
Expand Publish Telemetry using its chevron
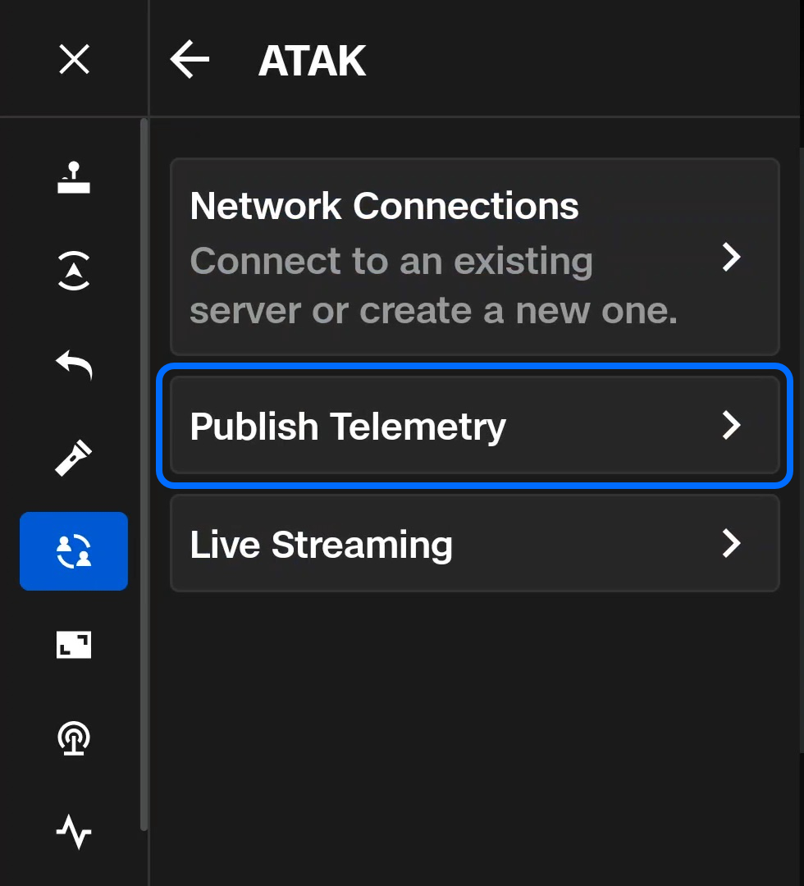(x=733, y=426)
